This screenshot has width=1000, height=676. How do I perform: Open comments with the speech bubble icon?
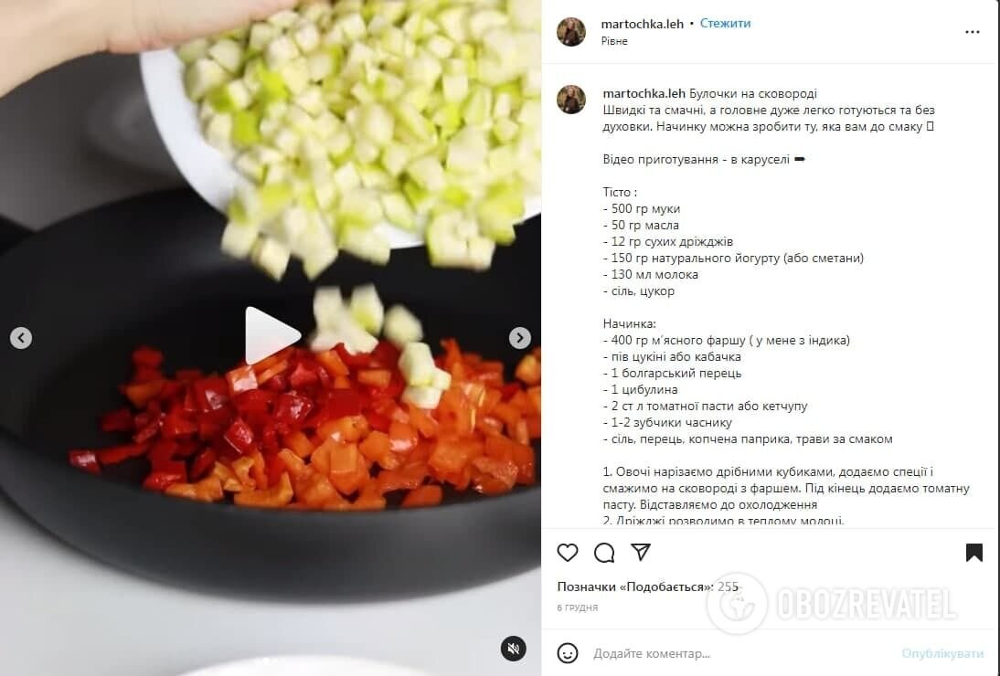[x=604, y=553]
